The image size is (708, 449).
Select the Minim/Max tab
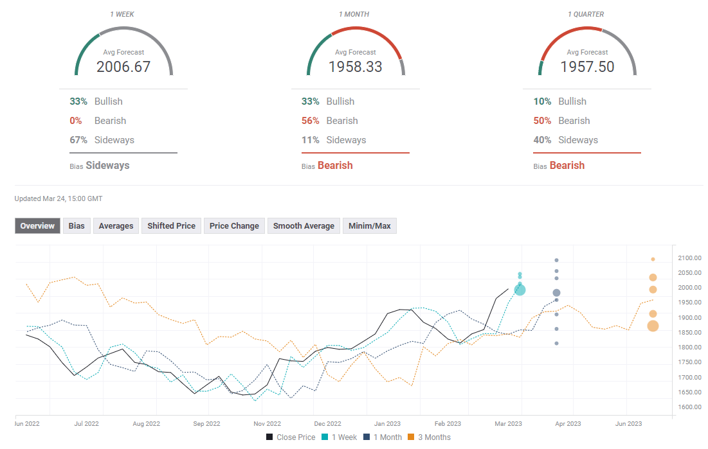(x=370, y=226)
